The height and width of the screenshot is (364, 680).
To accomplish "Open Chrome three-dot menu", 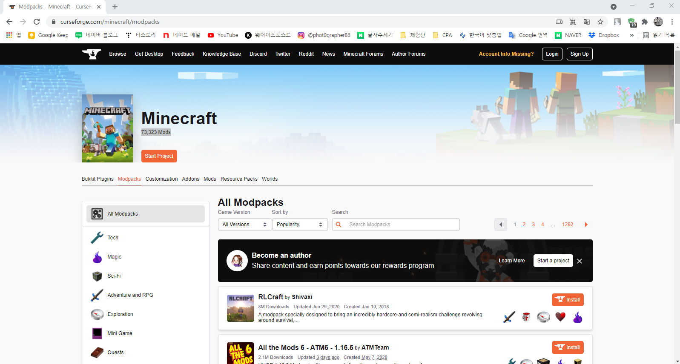I will (x=672, y=22).
